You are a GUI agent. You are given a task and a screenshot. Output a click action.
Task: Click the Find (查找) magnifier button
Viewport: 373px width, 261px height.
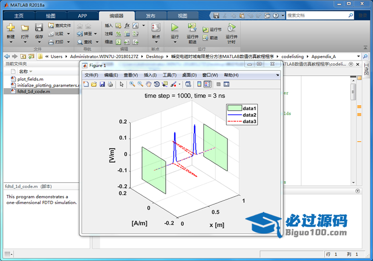coord(85,42)
